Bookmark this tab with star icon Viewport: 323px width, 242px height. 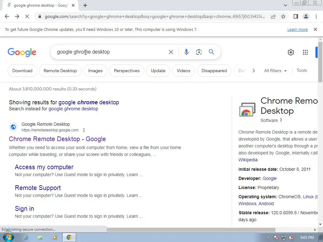pos(283,16)
